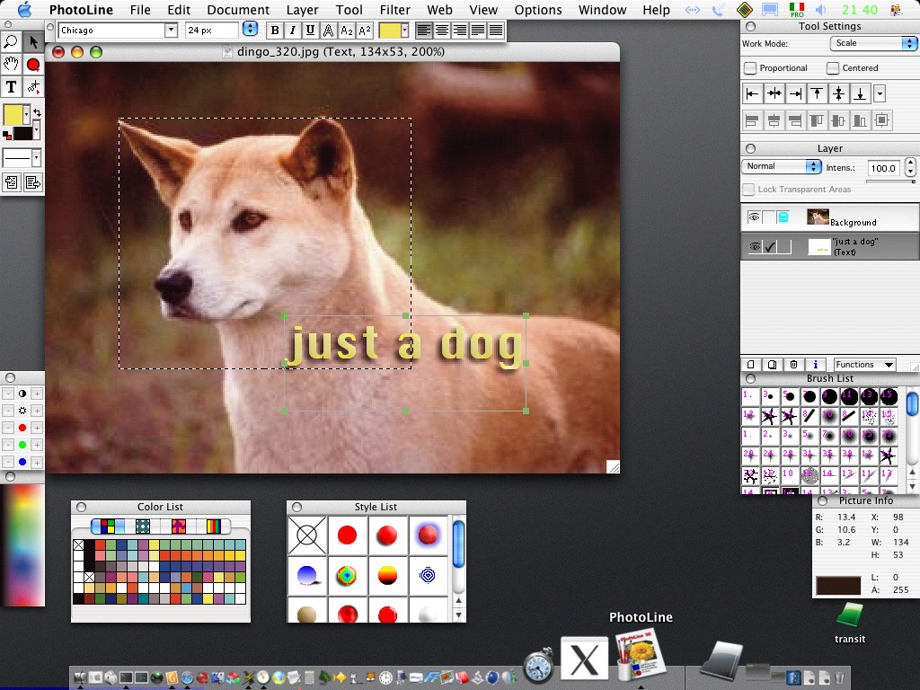Choose the Text tool

[x=11, y=87]
